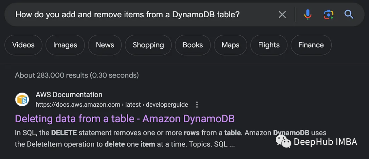The image size is (369, 159).
Task: Start voice search with the microphone icon
Action: (x=307, y=15)
